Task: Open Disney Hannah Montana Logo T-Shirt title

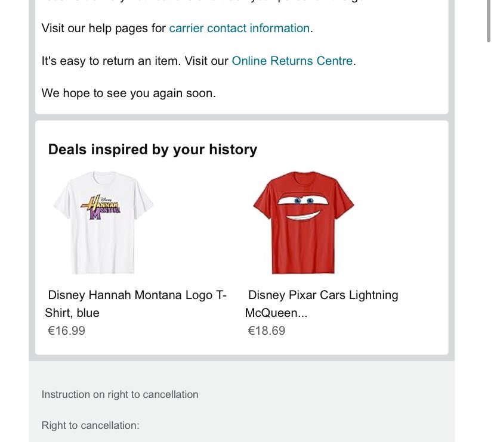Action: 136,304
